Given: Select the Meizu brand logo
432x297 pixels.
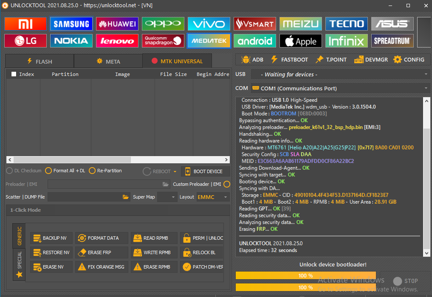Looking at the screenshot, I should coord(301,24).
